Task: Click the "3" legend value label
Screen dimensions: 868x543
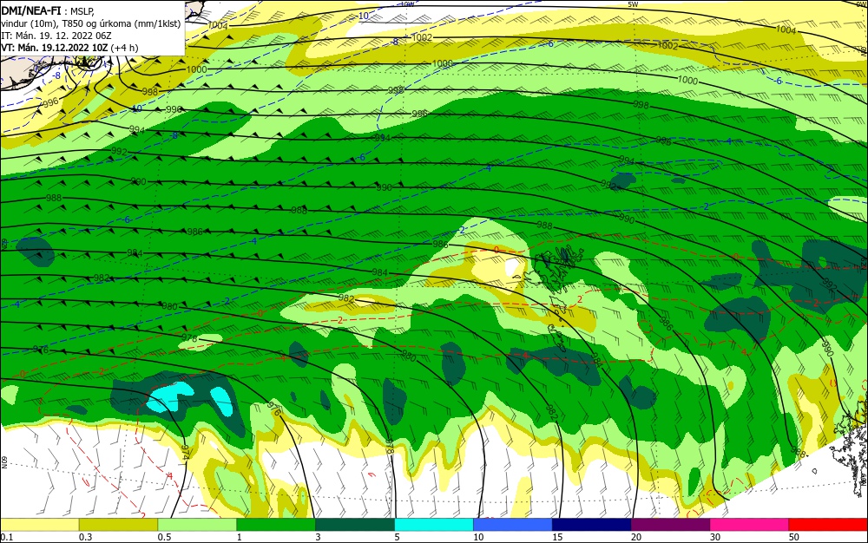Action: (318, 537)
